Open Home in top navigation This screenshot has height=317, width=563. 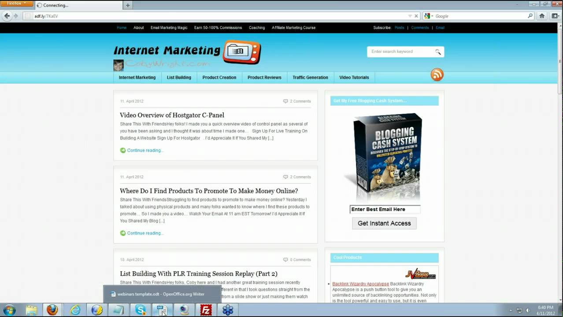[122, 27]
